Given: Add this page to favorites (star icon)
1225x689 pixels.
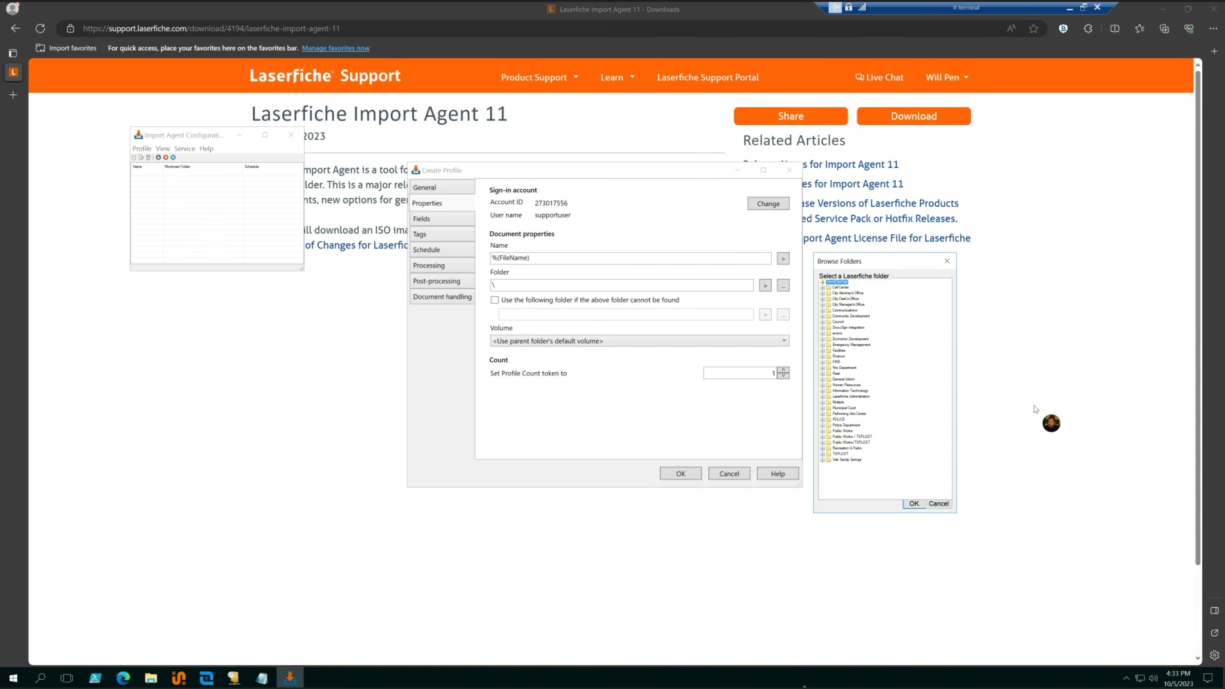Looking at the screenshot, I should tap(1033, 29).
